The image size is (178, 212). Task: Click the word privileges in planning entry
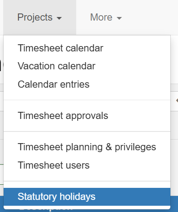pyautogui.click(x=135, y=148)
